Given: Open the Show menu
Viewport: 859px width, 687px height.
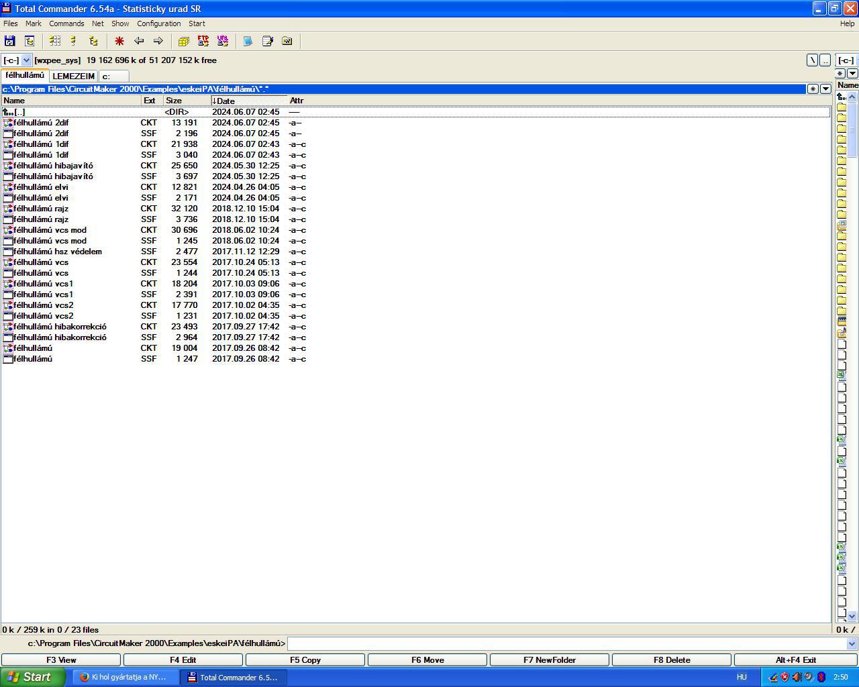Looking at the screenshot, I should (x=120, y=23).
